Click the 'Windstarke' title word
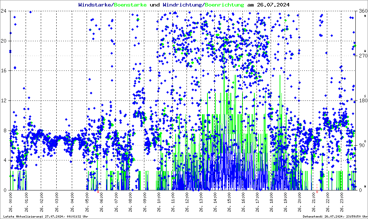 click(95, 5)
